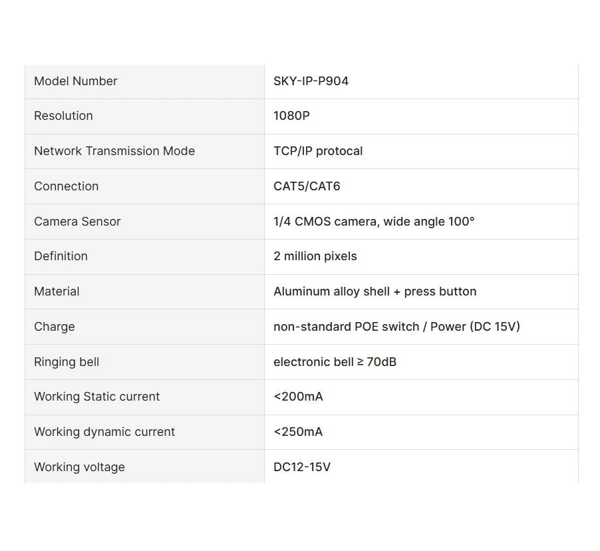Click the Charge row label
This screenshot has height=551, width=600.
[55, 327]
